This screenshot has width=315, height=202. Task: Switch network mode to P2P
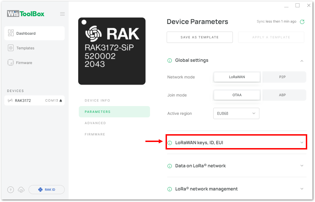coord(284,77)
